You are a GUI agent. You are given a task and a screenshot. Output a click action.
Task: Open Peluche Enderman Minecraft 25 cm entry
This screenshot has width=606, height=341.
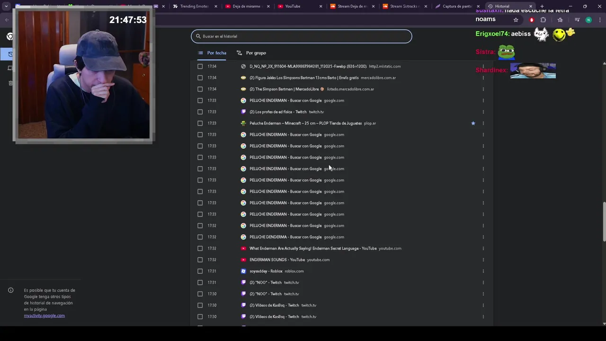[x=305, y=123]
